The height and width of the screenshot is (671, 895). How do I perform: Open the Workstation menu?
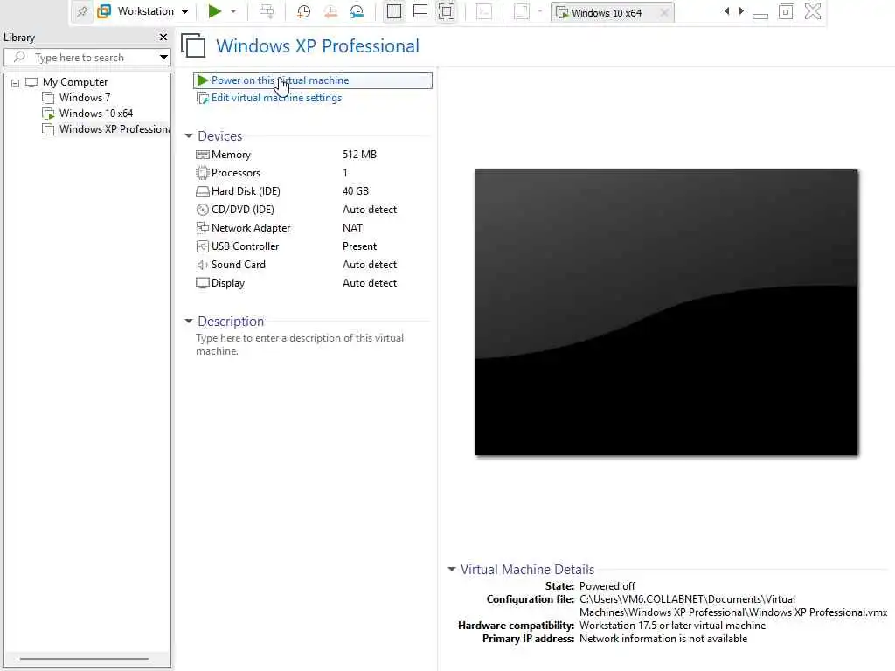point(143,11)
